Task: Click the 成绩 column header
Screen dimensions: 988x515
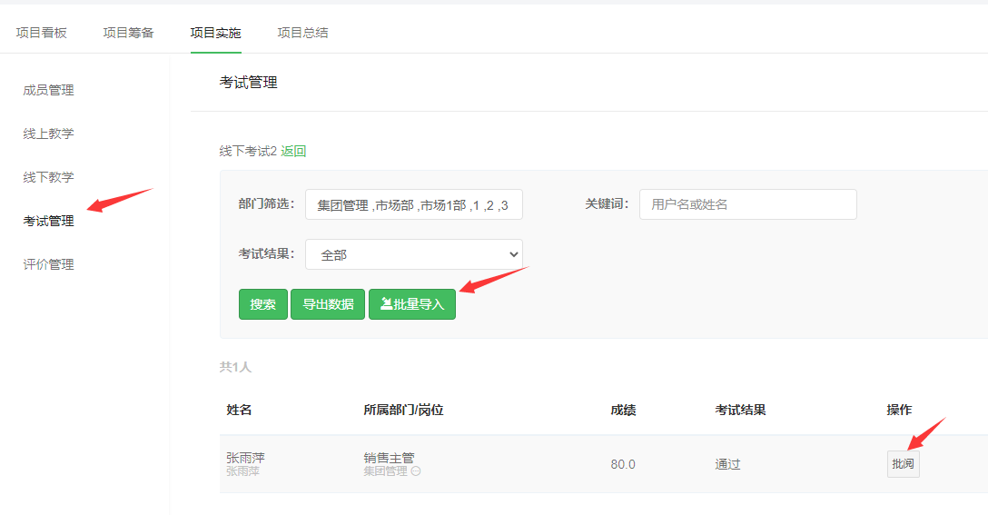Action: tap(623, 411)
